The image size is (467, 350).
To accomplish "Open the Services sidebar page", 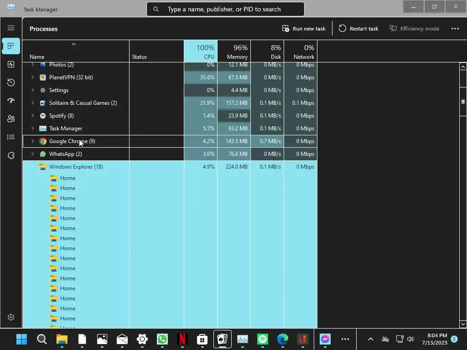I will [11, 155].
